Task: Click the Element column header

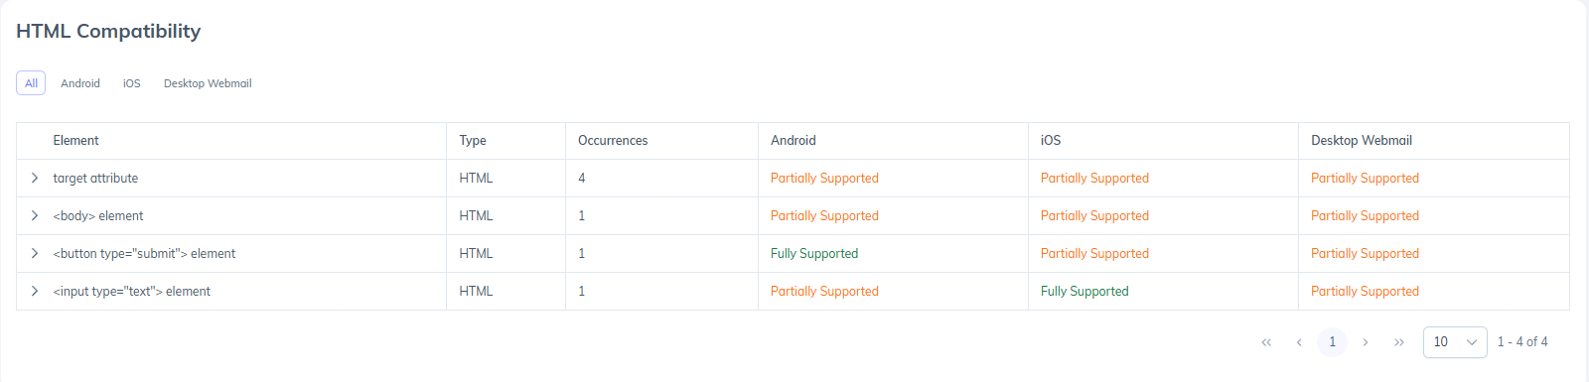Action: 76,141
